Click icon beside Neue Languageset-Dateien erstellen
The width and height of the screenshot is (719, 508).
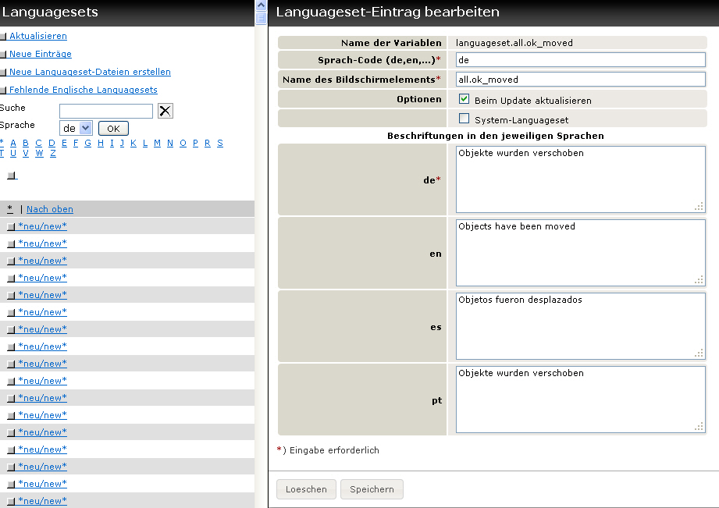(x=4, y=73)
